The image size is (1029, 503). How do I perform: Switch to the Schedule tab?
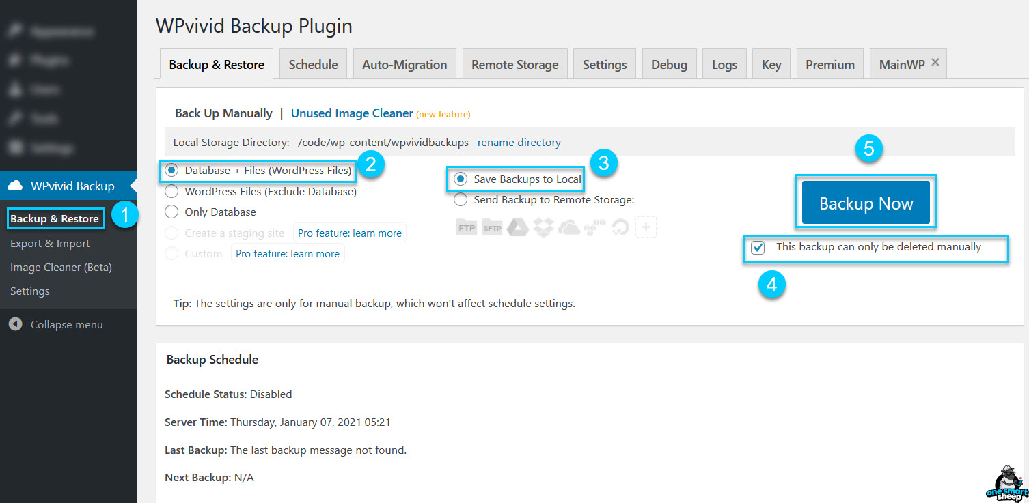click(313, 65)
